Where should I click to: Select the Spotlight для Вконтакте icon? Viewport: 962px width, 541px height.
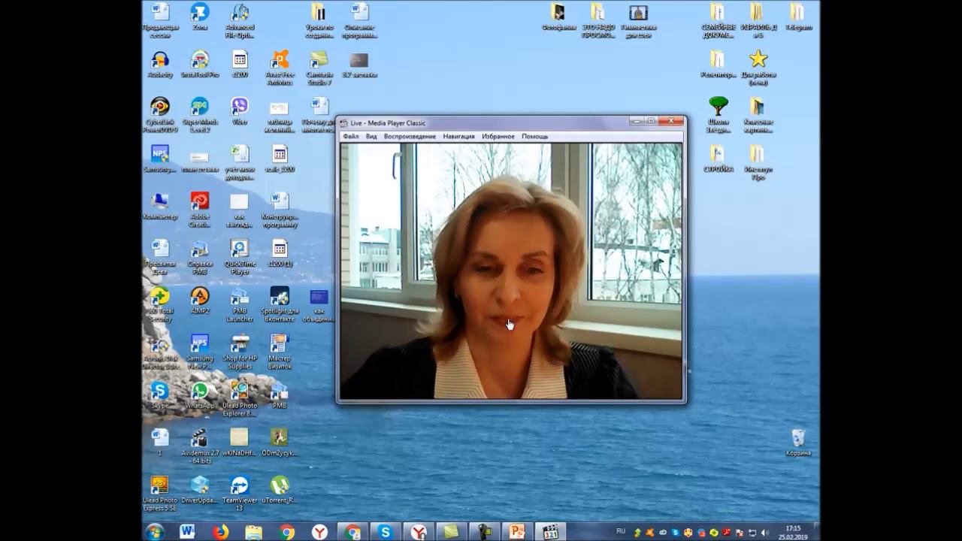(x=280, y=304)
